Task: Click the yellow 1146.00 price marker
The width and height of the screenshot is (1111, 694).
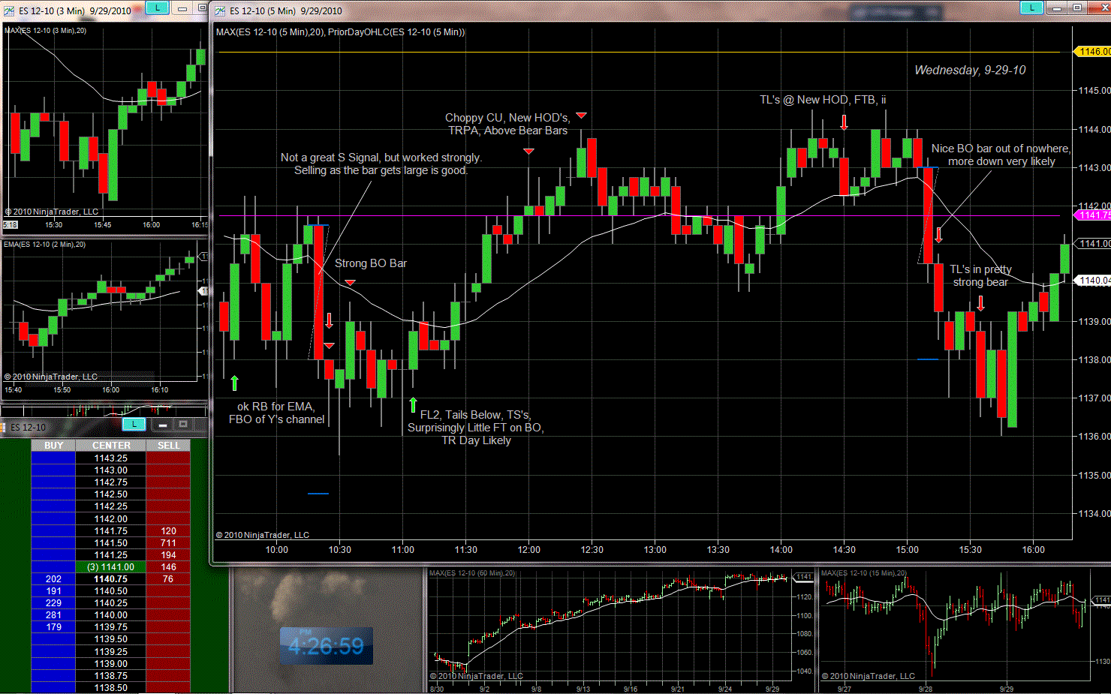Action: click(x=1093, y=52)
